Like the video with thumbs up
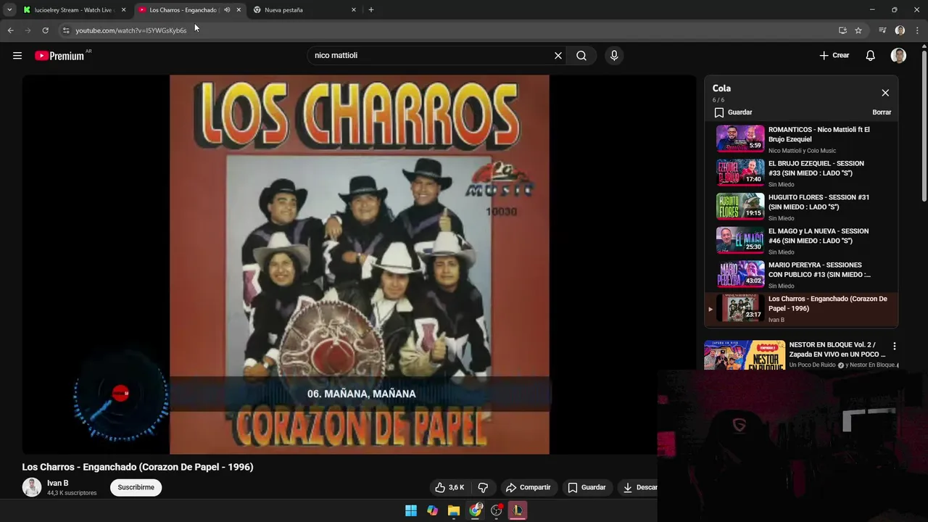The width and height of the screenshot is (928, 522). (449, 487)
